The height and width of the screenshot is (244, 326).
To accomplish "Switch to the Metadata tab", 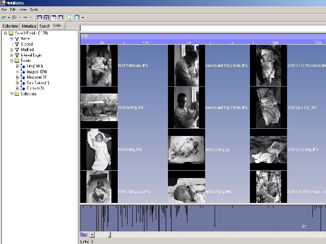I will (x=29, y=26).
